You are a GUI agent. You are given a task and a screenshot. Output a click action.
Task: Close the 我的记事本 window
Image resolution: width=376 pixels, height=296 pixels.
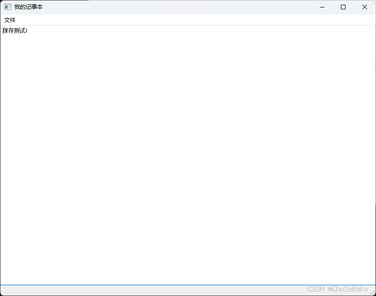[x=364, y=7]
